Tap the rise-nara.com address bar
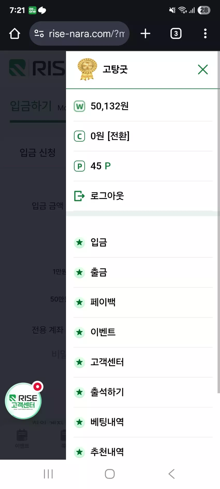The height and width of the screenshot is (489, 220). pos(79,33)
